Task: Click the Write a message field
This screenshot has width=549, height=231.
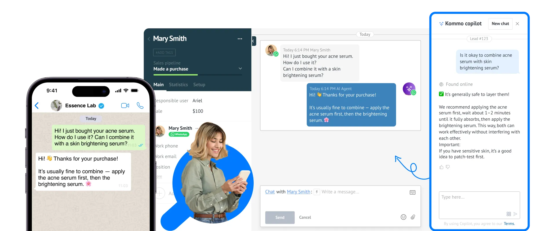Action: point(340,192)
